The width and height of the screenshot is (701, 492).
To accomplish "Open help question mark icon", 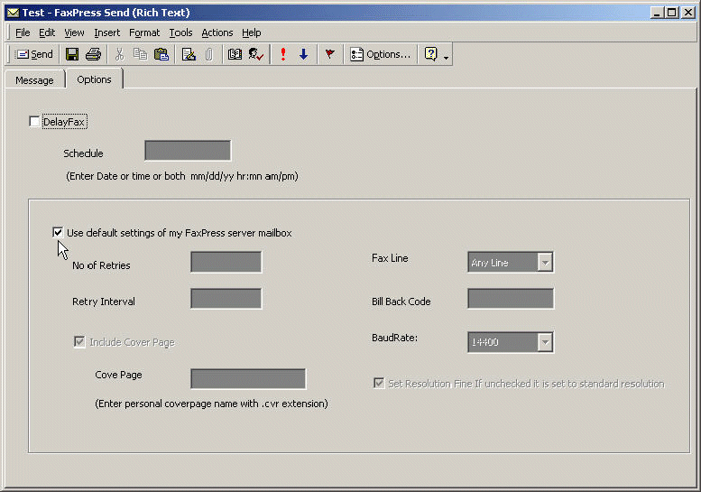I will [431, 54].
